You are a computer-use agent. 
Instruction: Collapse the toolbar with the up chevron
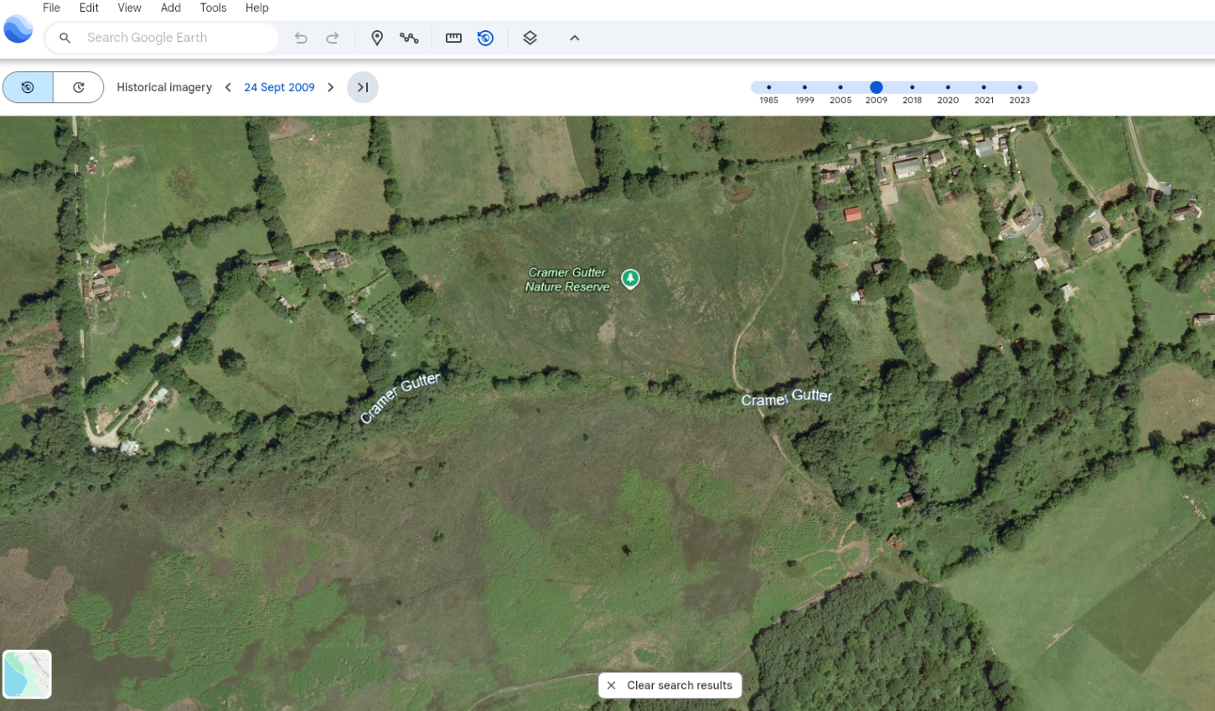coord(575,38)
